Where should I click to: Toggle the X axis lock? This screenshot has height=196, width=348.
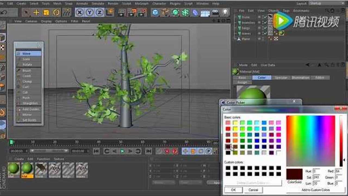click(x=80, y=13)
